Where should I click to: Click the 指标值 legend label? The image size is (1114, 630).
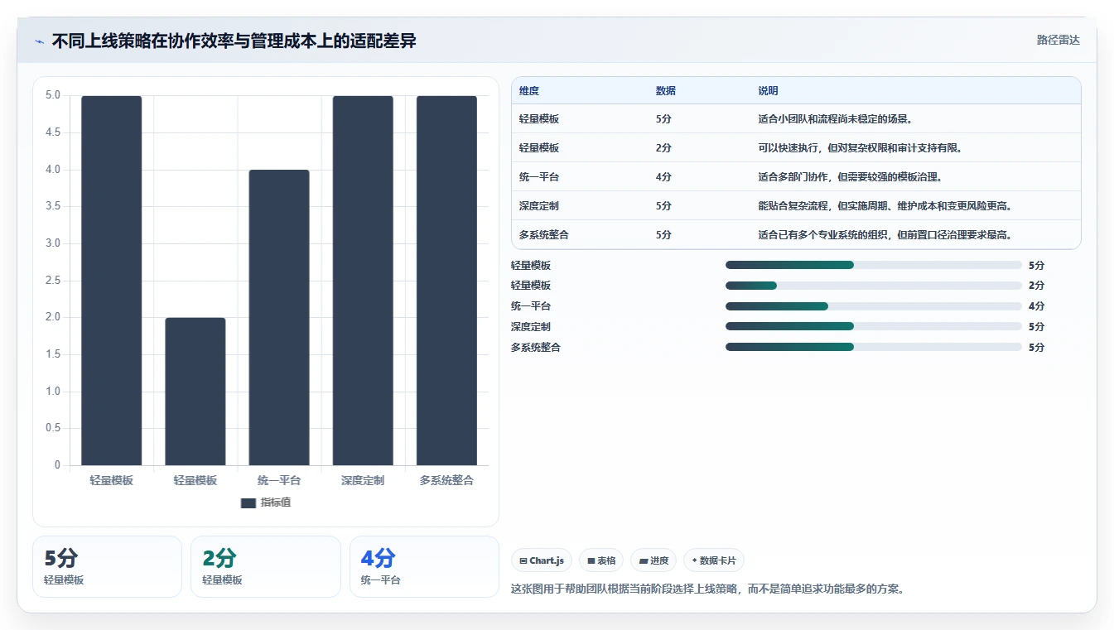click(276, 503)
